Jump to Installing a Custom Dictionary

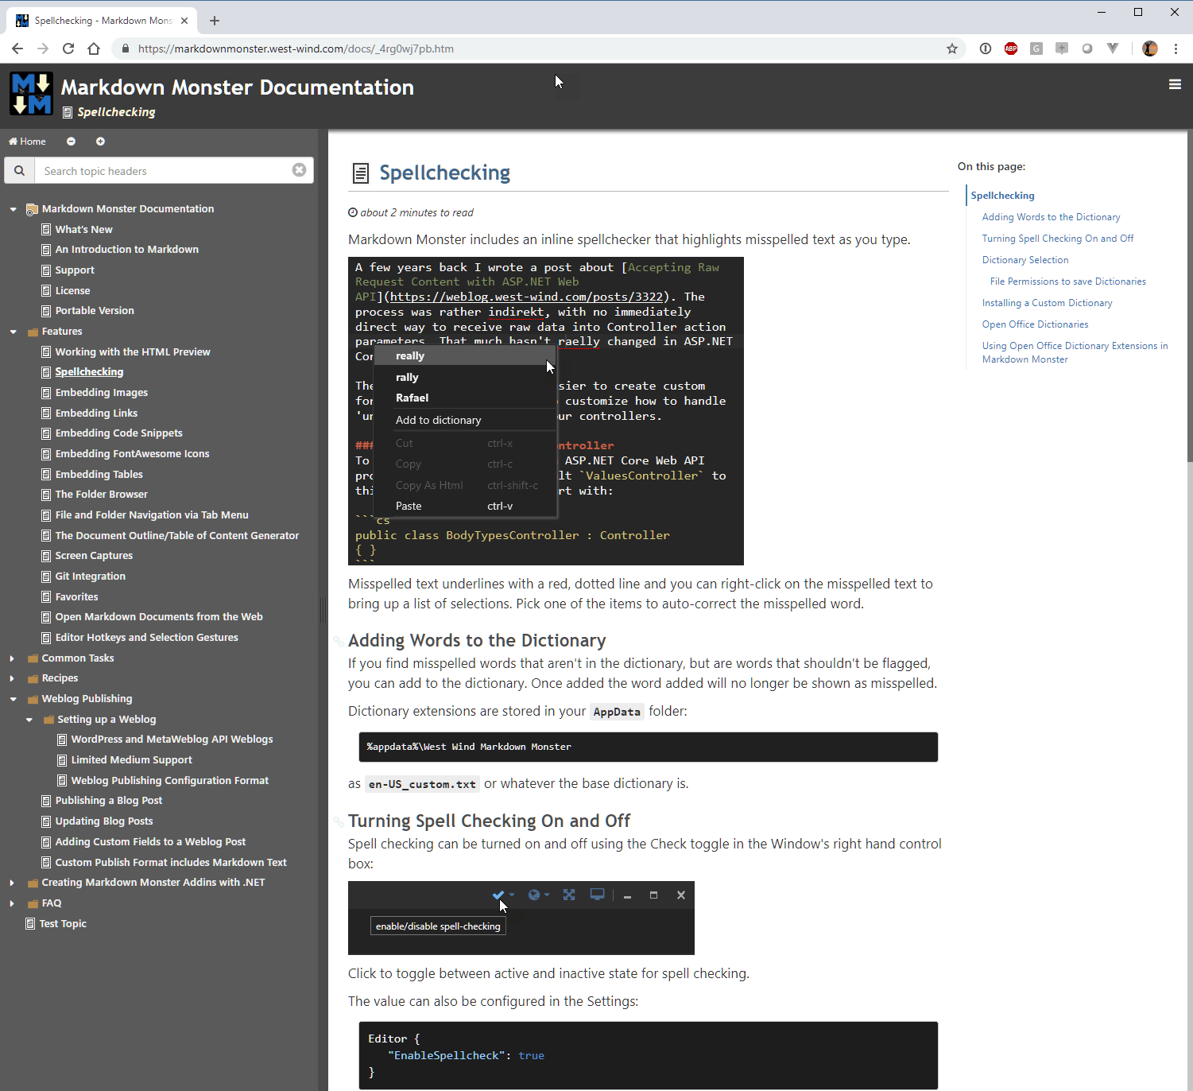(x=1047, y=303)
